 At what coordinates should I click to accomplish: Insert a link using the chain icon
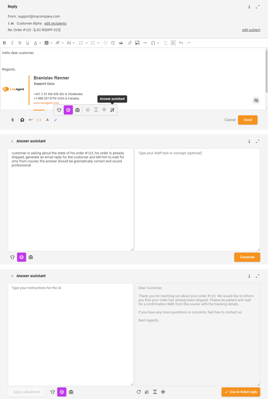(x=130, y=43)
